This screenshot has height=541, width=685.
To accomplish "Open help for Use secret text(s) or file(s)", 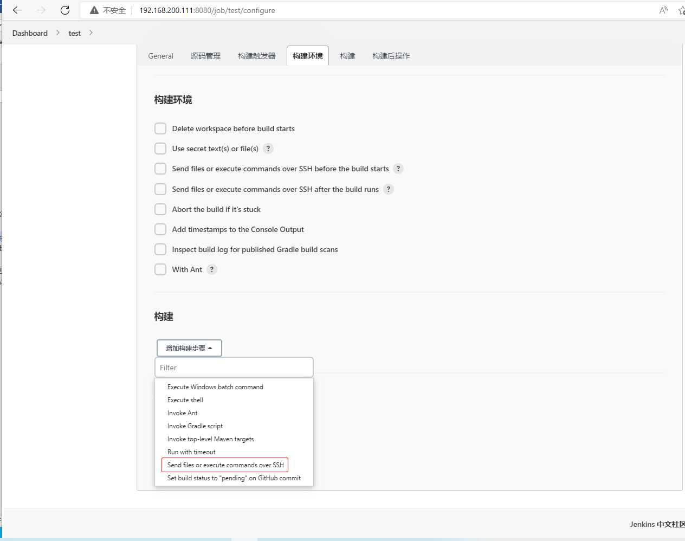I will tap(268, 149).
